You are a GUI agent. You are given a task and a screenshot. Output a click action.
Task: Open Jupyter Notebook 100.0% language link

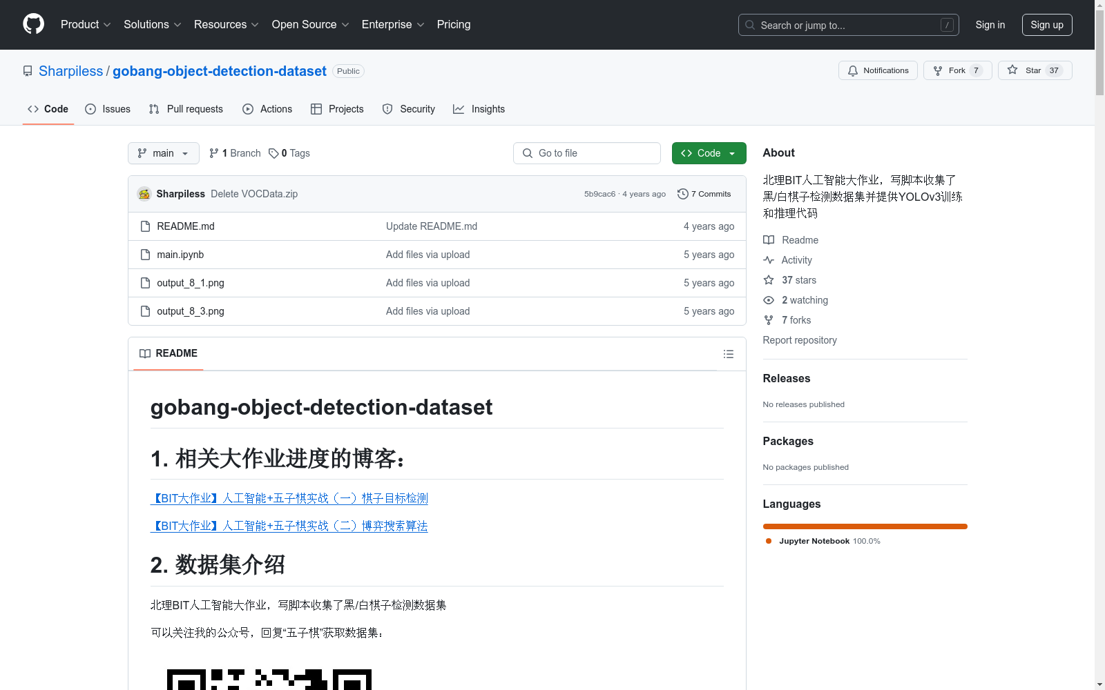point(823,541)
